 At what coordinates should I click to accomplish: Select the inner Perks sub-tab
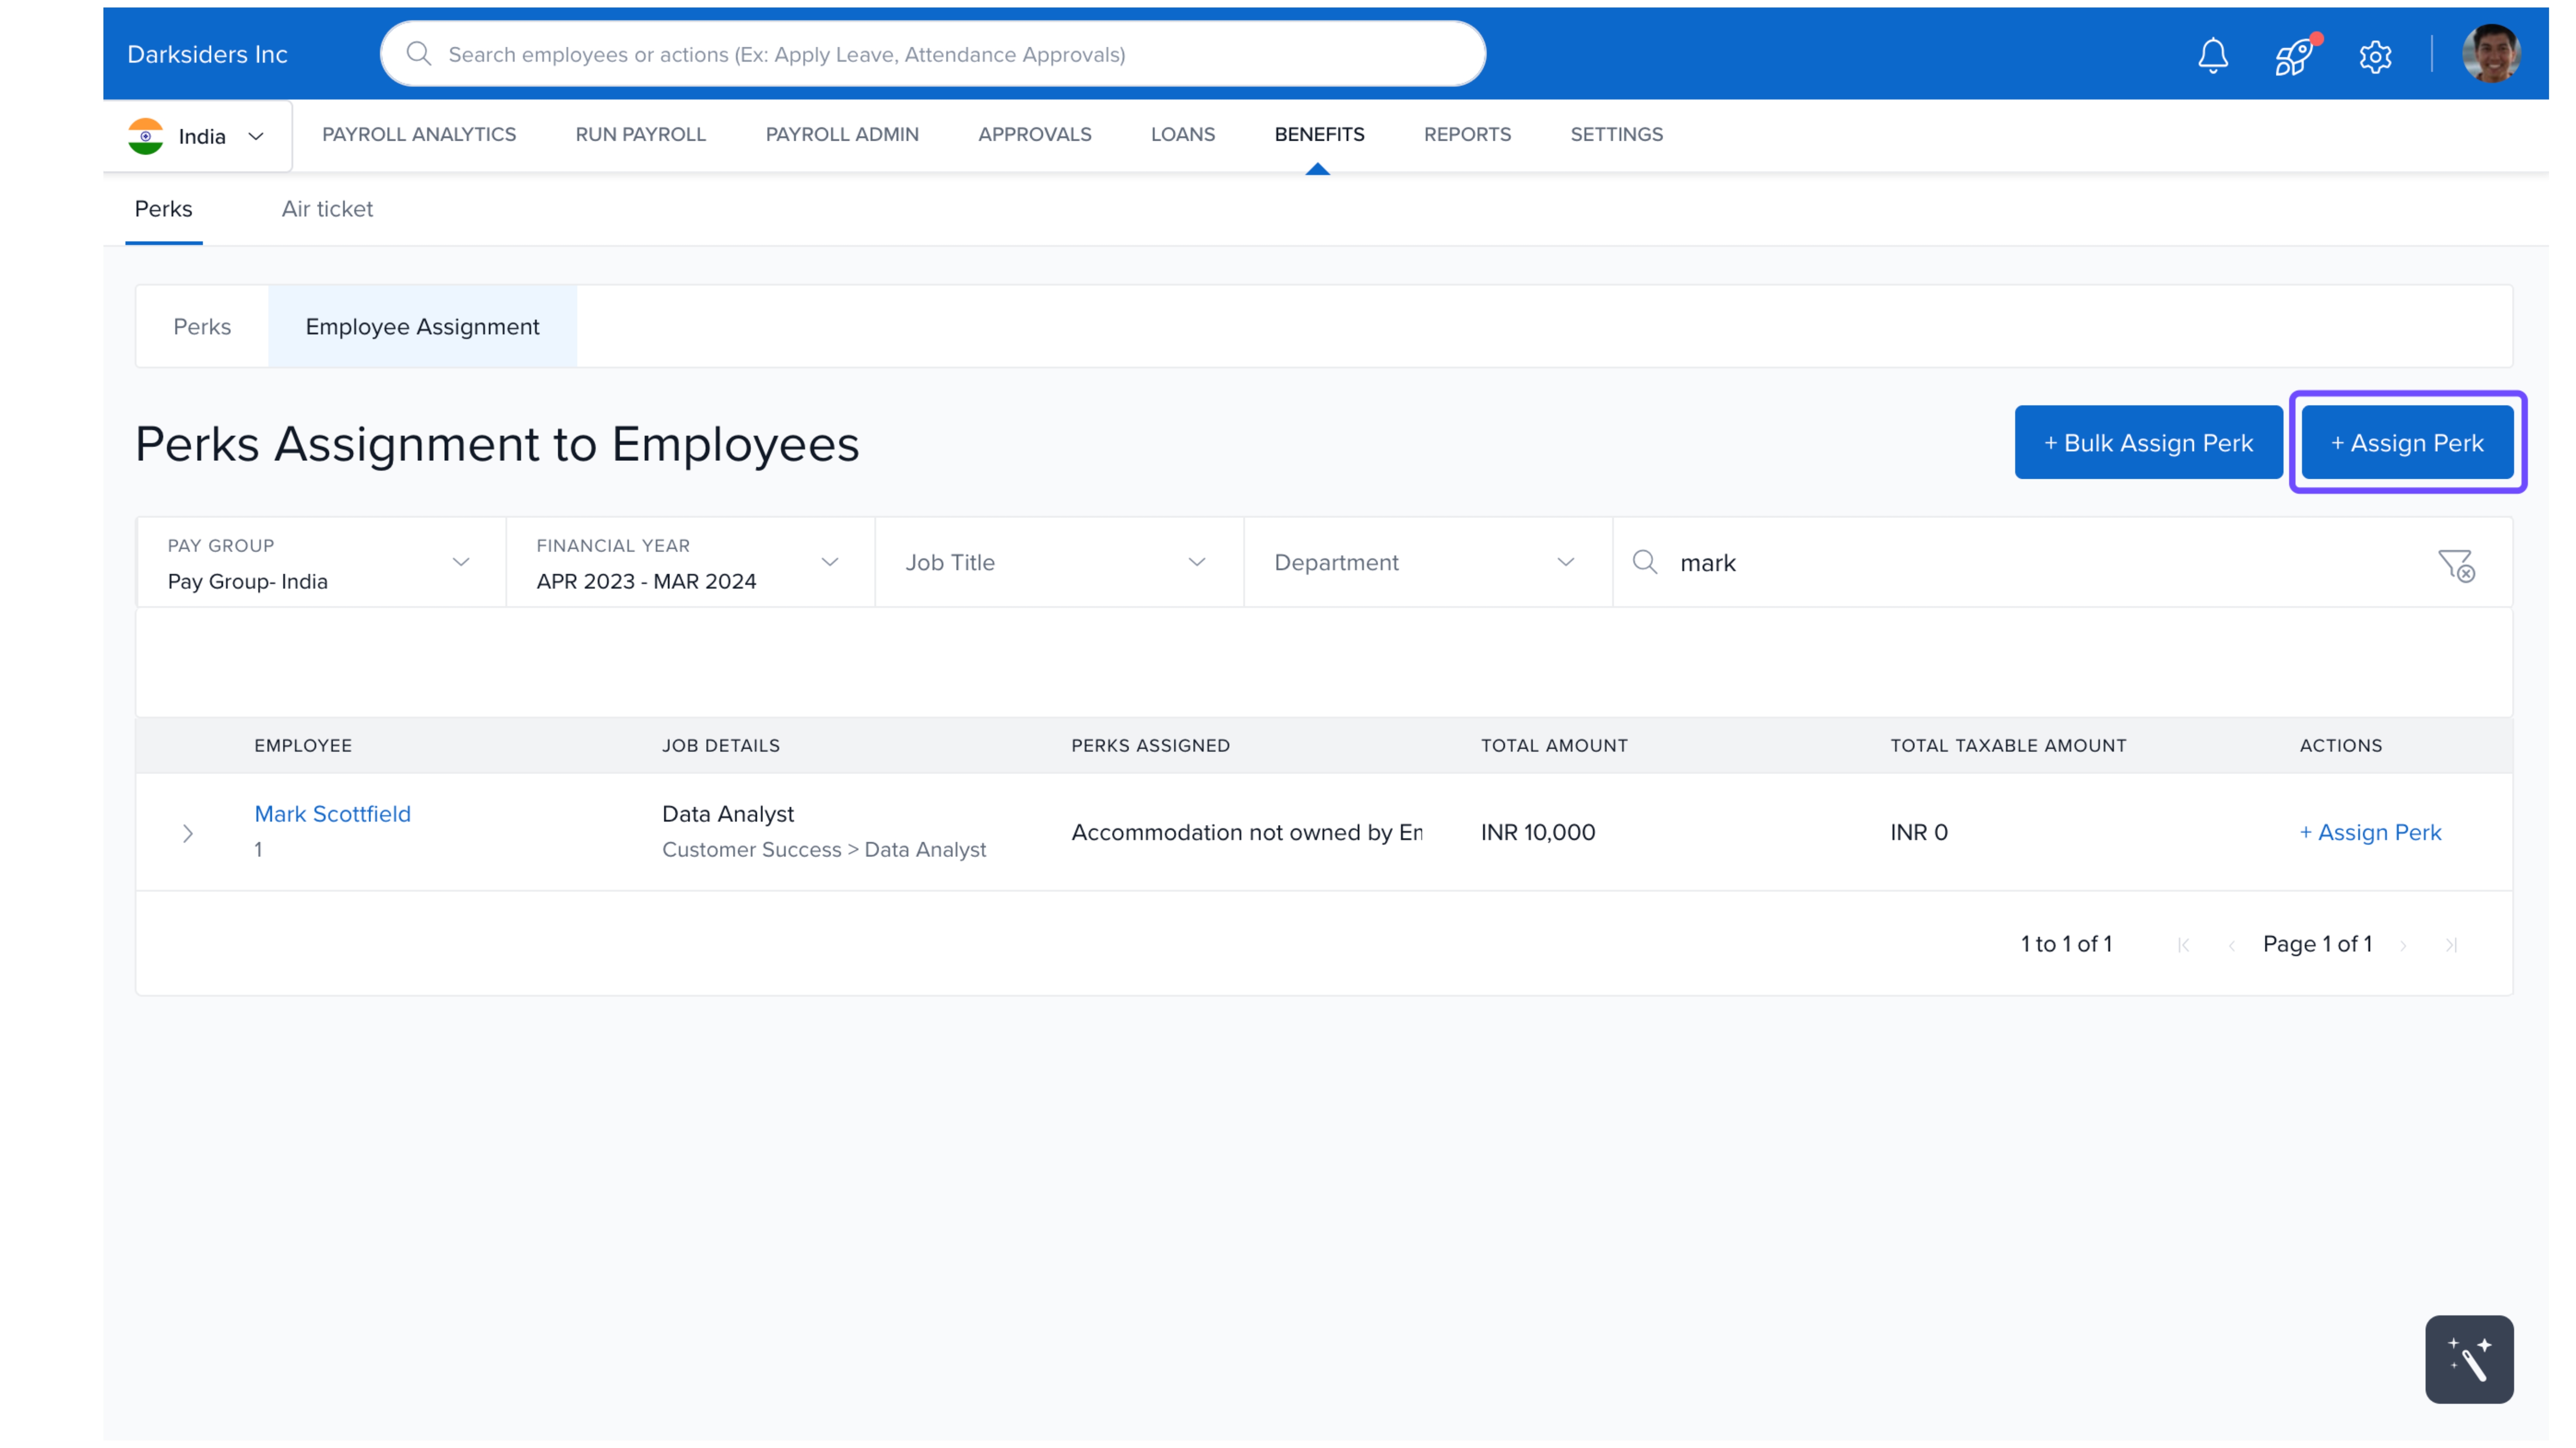tap(202, 327)
